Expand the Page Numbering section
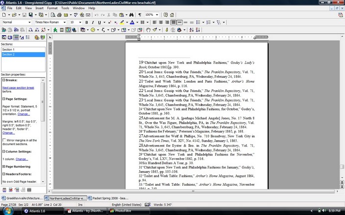 [4, 167]
